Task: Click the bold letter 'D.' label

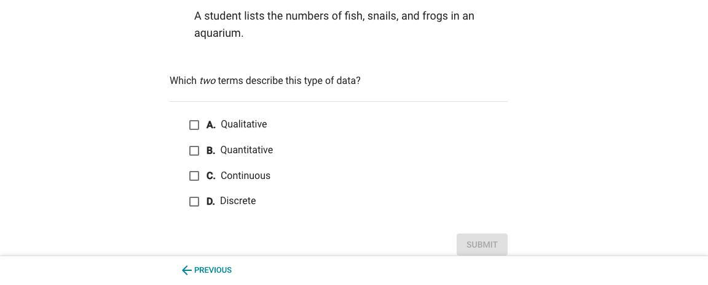Action: coord(211,202)
